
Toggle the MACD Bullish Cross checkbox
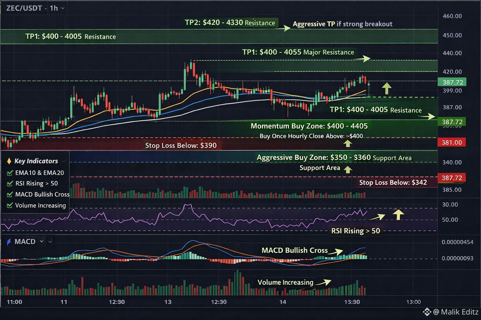(x=10, y=194)
